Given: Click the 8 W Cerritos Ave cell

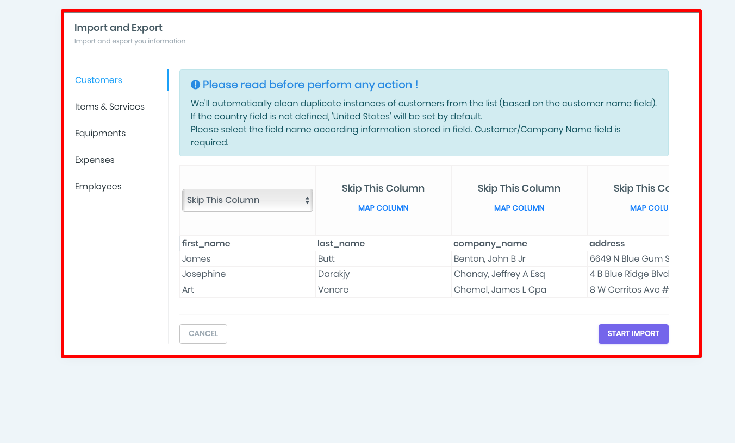Looking at the screenshot, I should (x=628, y=290).
